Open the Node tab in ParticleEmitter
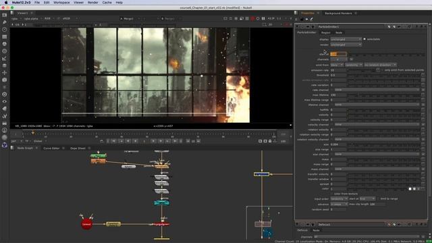432x243 pixels. pos(339,32)
